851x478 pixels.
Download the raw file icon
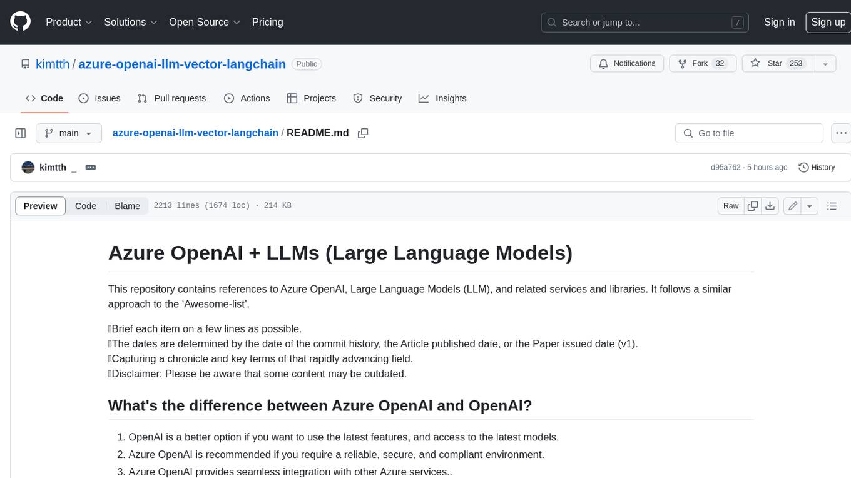point(770,206)
